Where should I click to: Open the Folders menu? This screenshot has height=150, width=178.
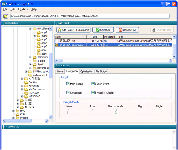click(x=23, y=9)
